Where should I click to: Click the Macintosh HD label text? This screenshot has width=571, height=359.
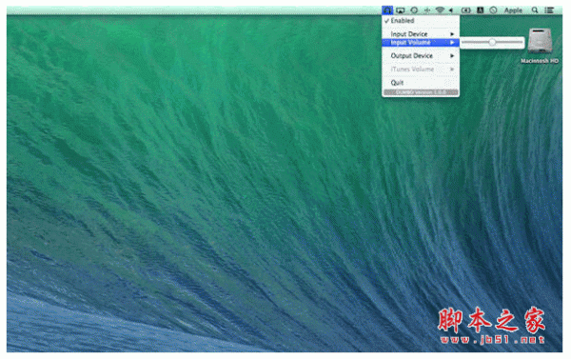point(540,61)
